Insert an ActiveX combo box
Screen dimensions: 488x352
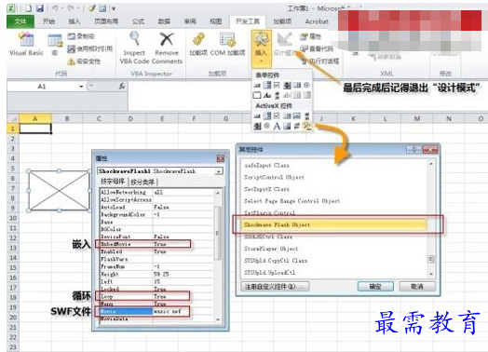pyautogui.click(x=267, y=116)
